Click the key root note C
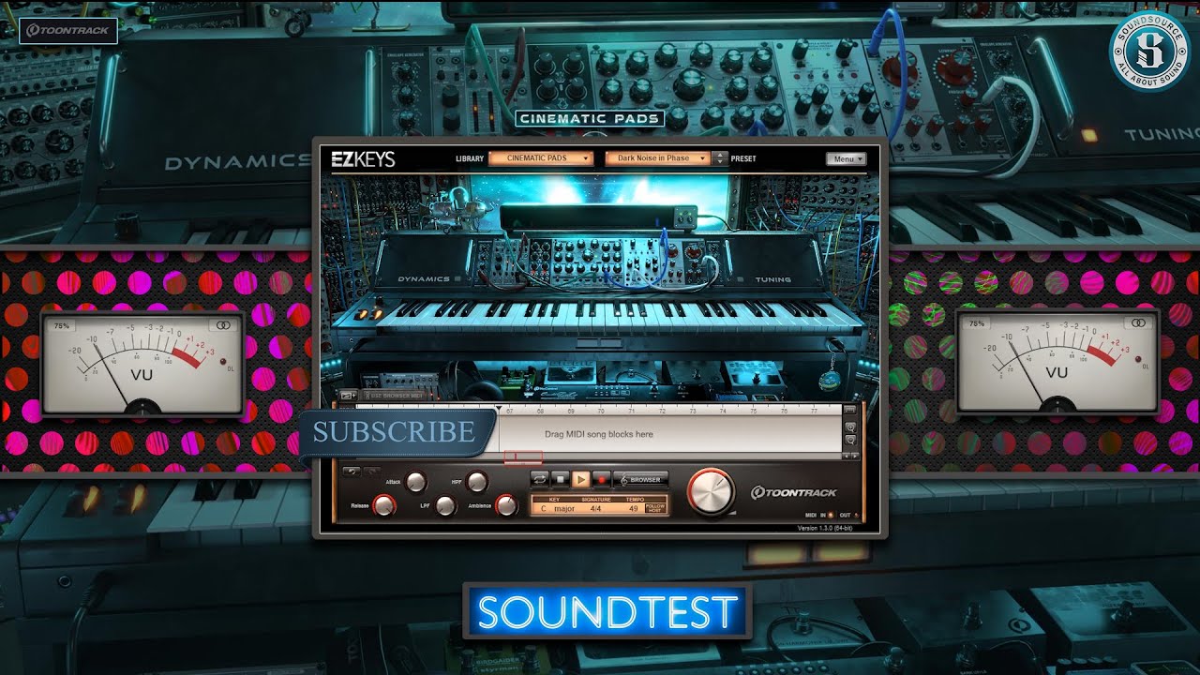The height and width of the screenshot is (675, 1200). (x=544, y=508)
